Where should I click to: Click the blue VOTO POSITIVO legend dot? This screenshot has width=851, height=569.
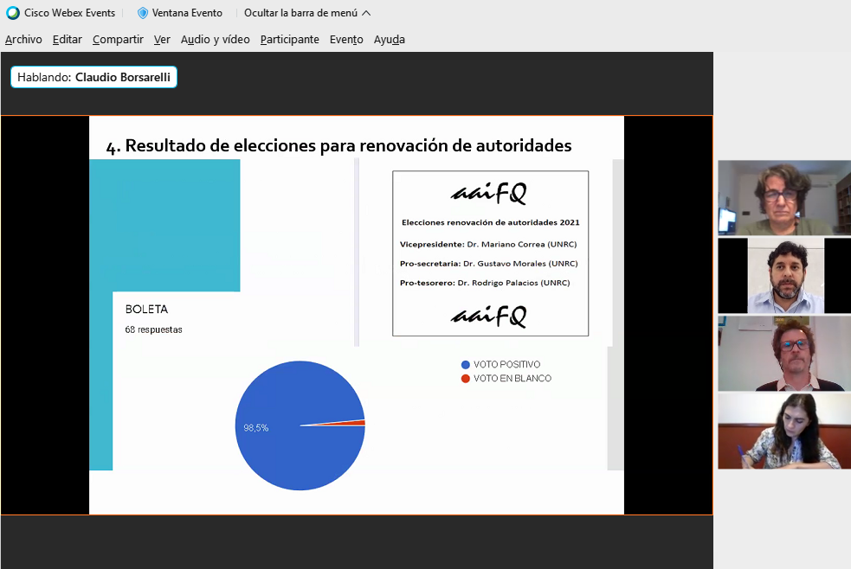tap(466, 365)
